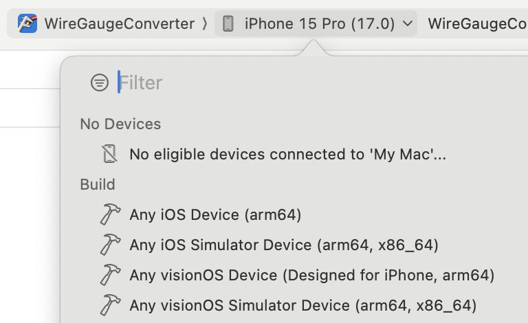The width and height of the screenshot is (528, 323).
Task: Choose Any iOS Simulator Device (arm64, x86_64)
Action: pos(284,245)
